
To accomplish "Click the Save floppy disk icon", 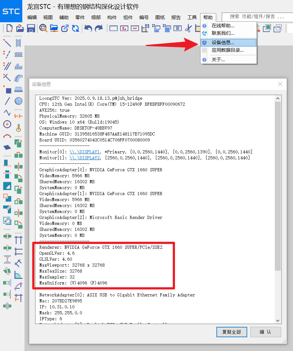I will click(x=31, y=29).
